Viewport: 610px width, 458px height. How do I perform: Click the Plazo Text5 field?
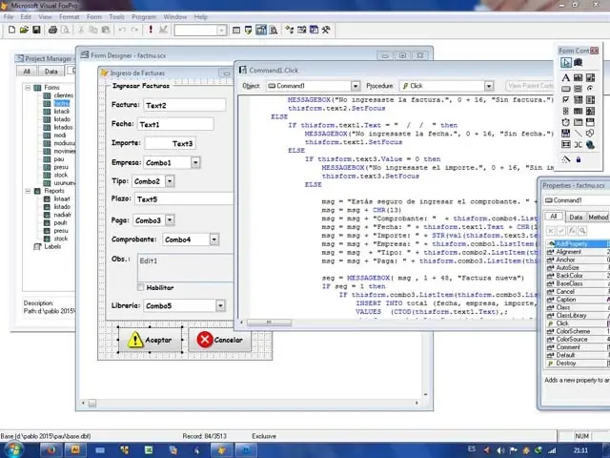pos(184,199)
